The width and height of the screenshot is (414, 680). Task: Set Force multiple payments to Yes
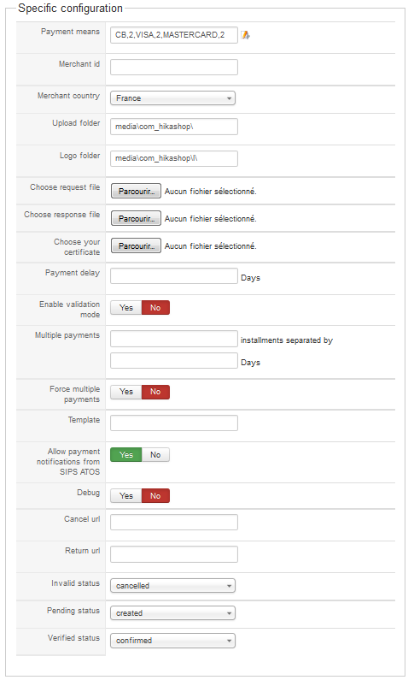tap(125, 392)
